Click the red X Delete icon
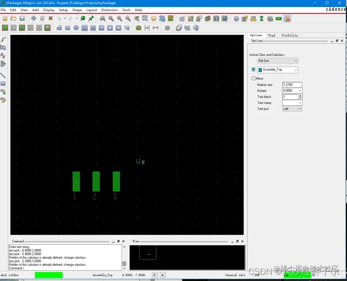347x281 pixels. 51,19
